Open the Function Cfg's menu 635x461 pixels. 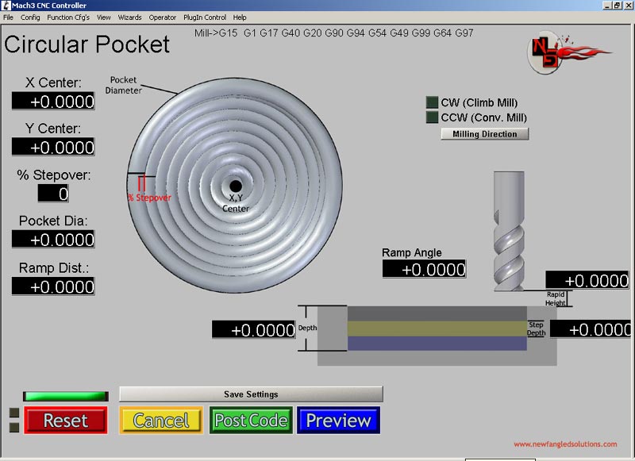(68, 17)
